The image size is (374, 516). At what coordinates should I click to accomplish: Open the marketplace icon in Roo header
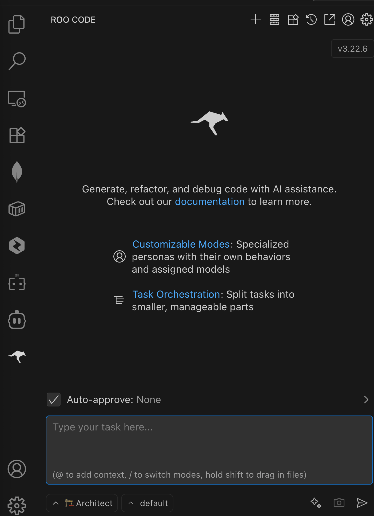point(293,19)
